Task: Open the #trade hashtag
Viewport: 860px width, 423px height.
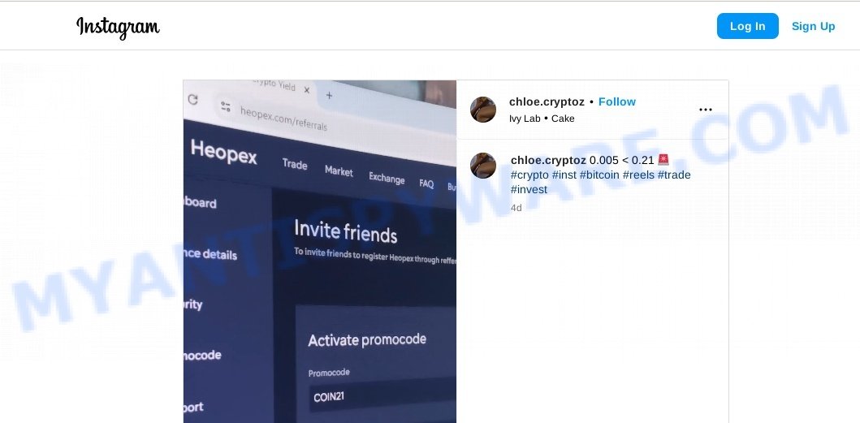Action: point(674,175)
